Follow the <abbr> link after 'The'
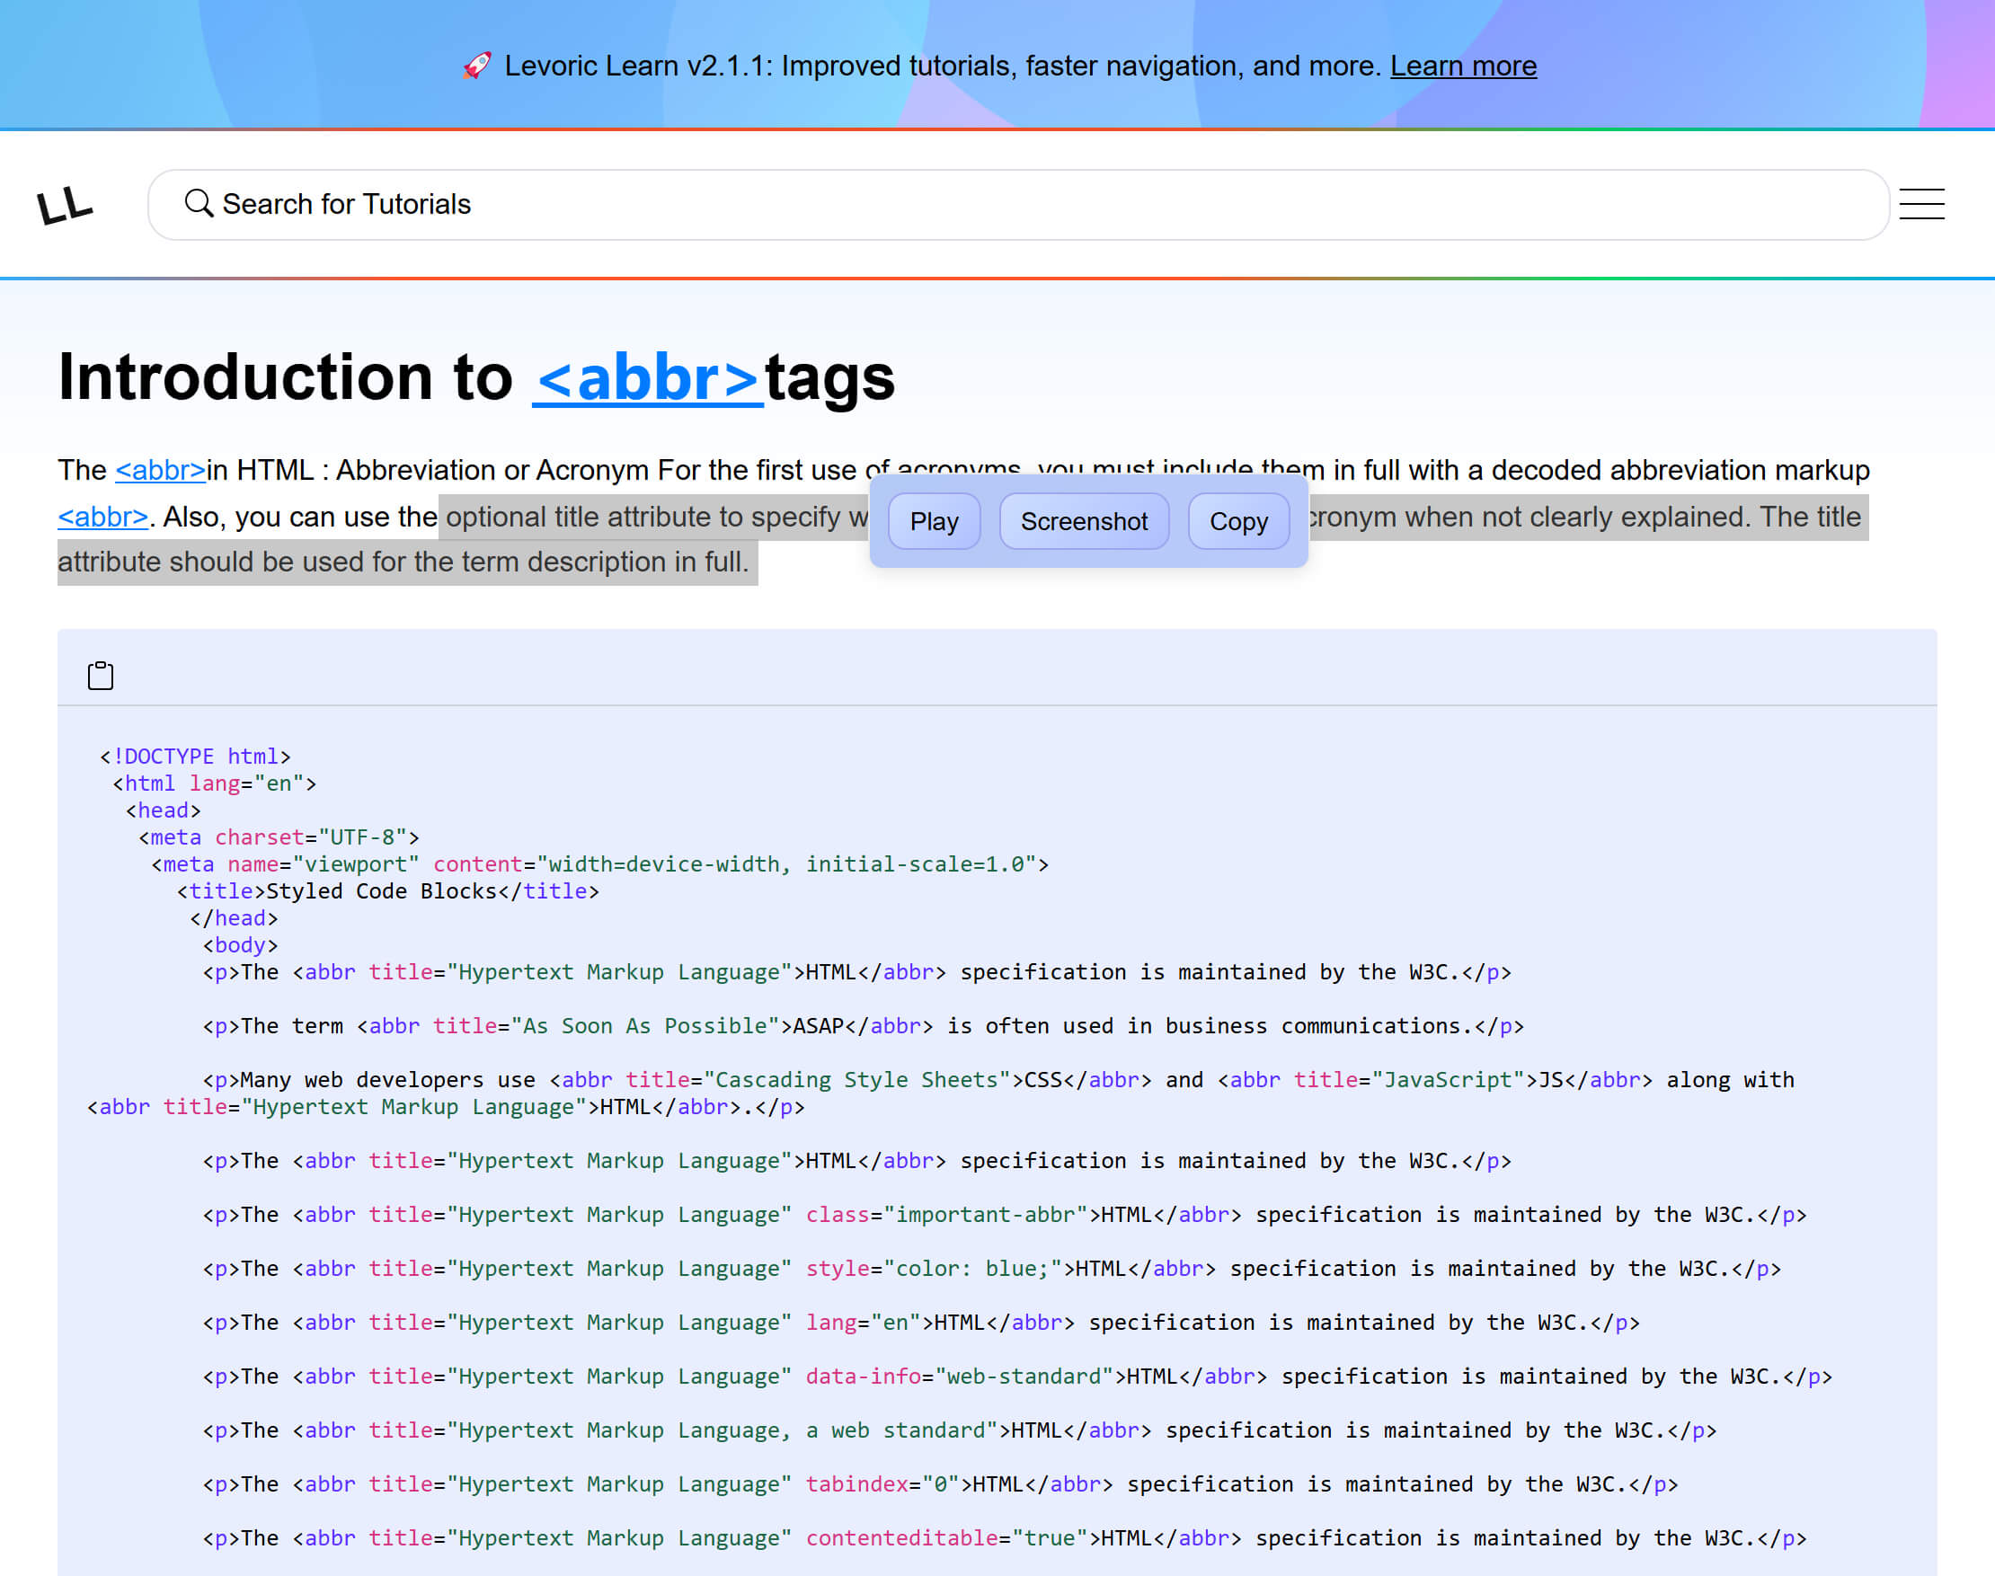Image resolution: width=1995 pixels, height=1576 pixels. (161, 470)
